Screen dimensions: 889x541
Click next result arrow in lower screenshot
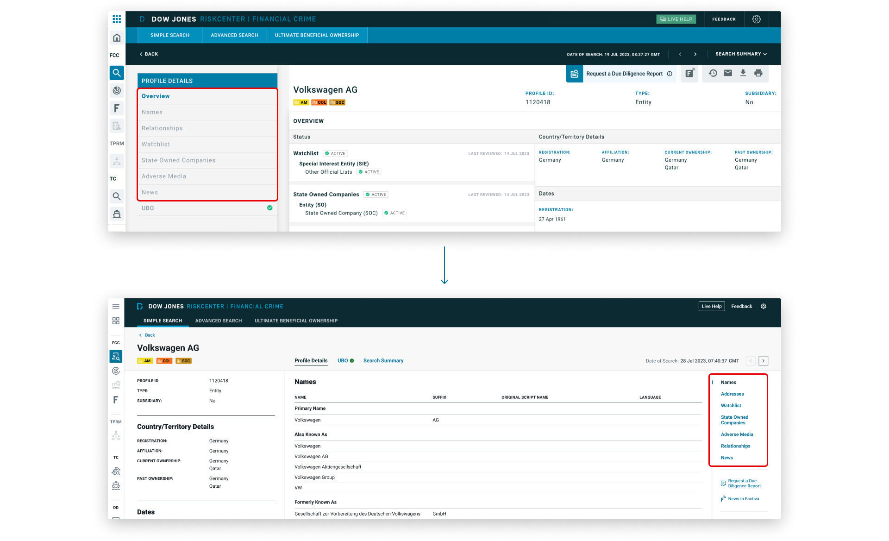764,361
